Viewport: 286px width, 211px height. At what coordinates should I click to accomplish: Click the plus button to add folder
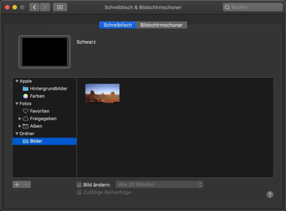tap(17, 184)
